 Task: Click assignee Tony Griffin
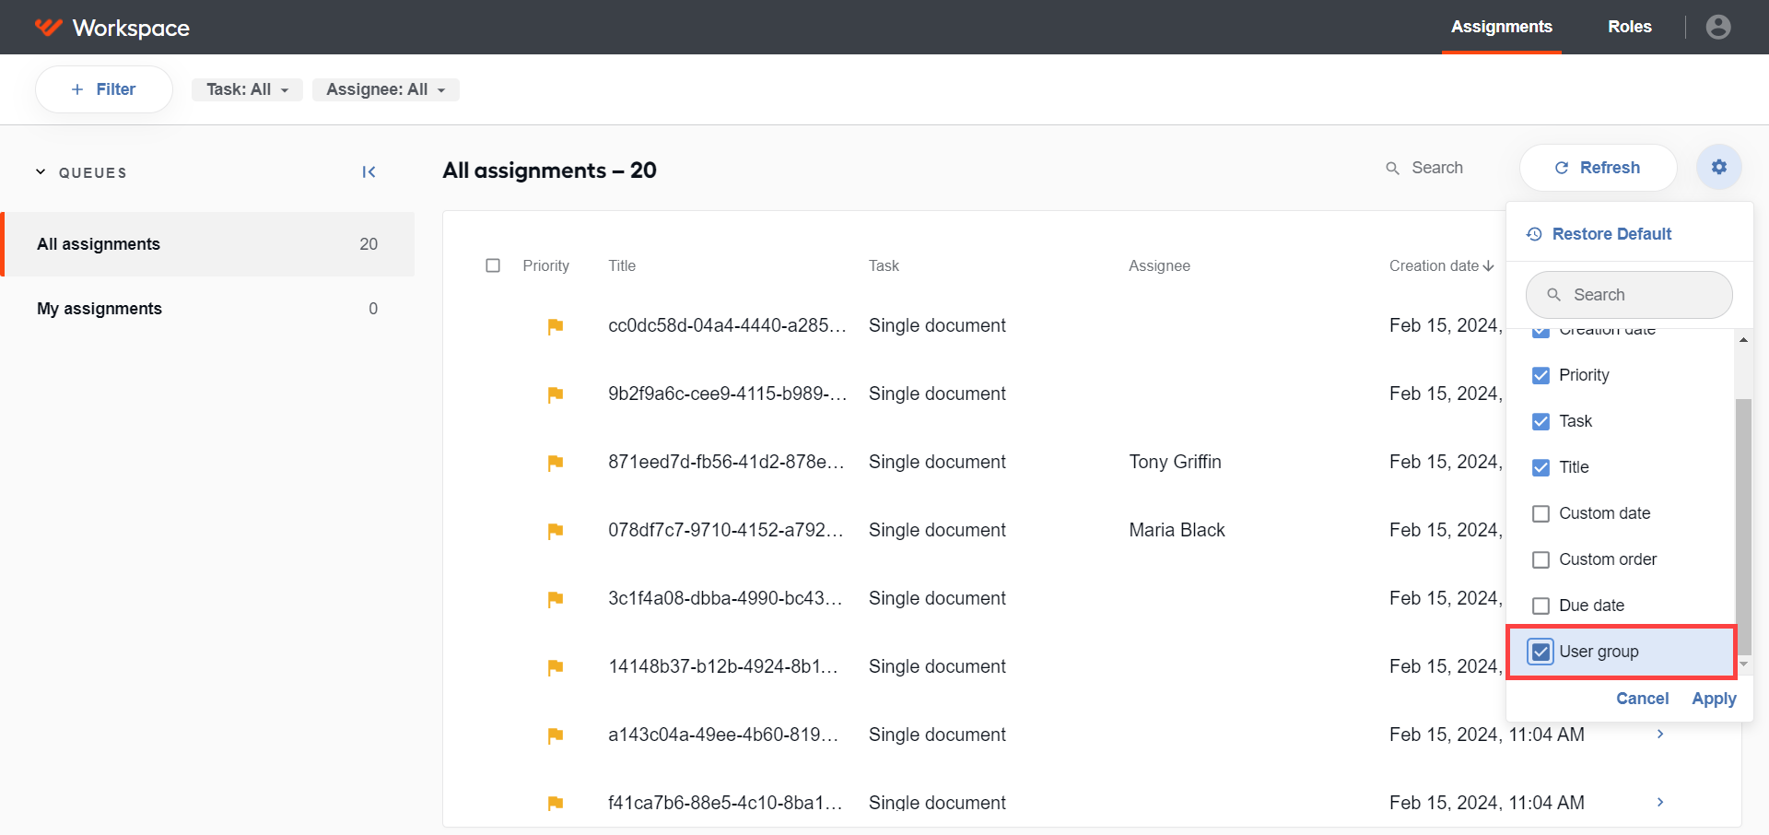(1175, 462)
